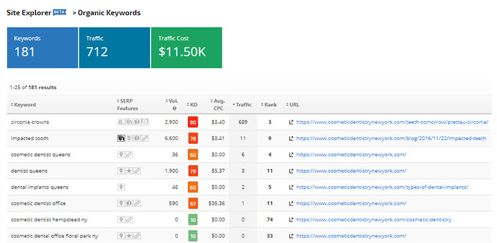Image resolution: width=497 pixels, height=243 pixels.
Task: Select the Traffic 712 summary card
Action: 114,47
